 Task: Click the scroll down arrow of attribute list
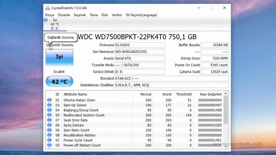tap(226, 146)
